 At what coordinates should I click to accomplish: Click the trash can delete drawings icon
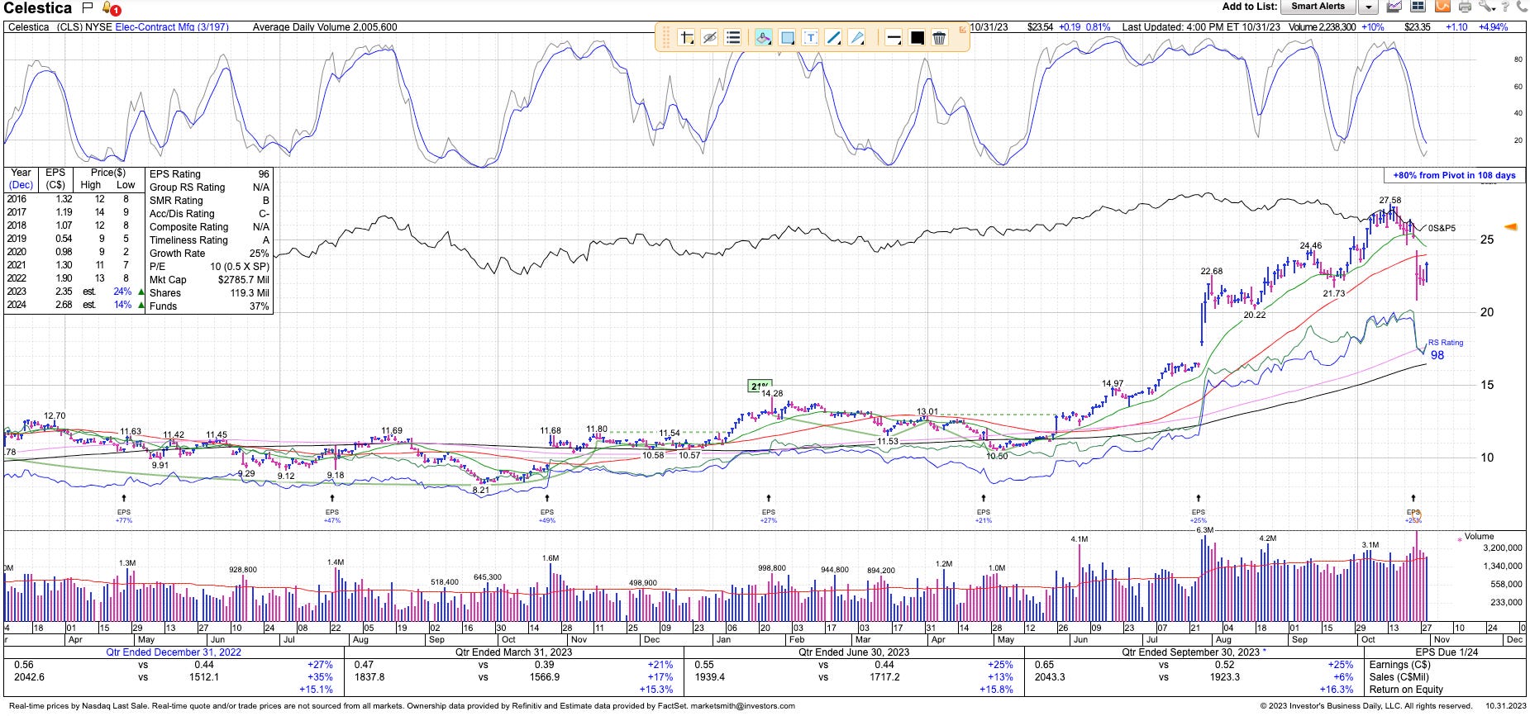(x=940, y=38)
